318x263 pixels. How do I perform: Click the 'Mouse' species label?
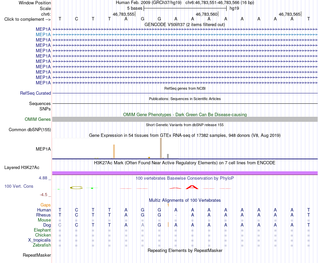click(x=45, y=220)
